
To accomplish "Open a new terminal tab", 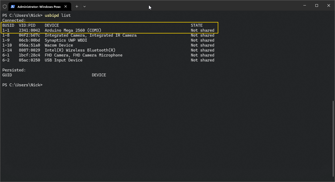I will 77,7.
